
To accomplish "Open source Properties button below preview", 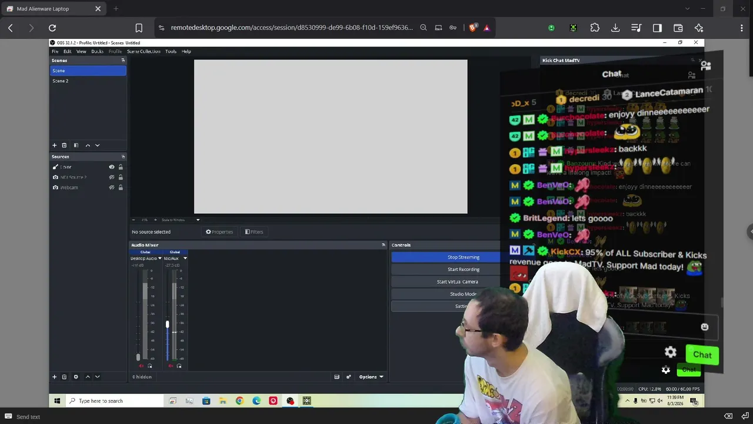I will (219, 232).
